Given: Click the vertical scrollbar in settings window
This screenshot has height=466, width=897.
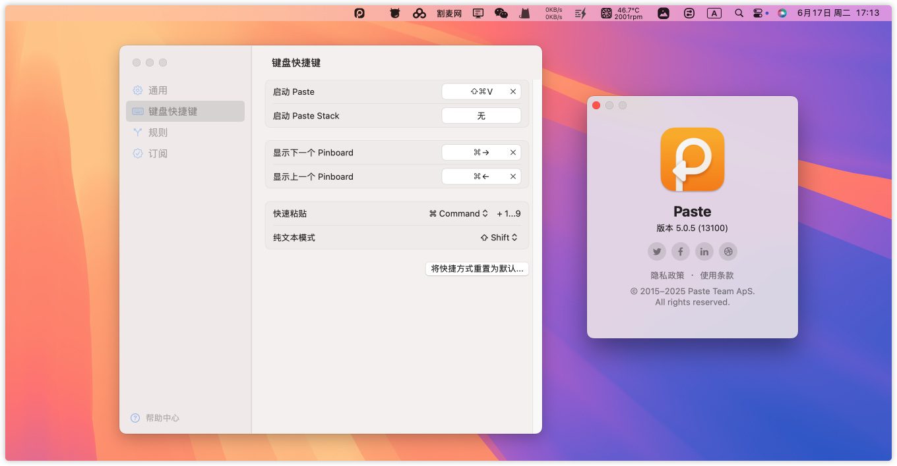Looking at the screenshot, I should (x=537, y=256).
